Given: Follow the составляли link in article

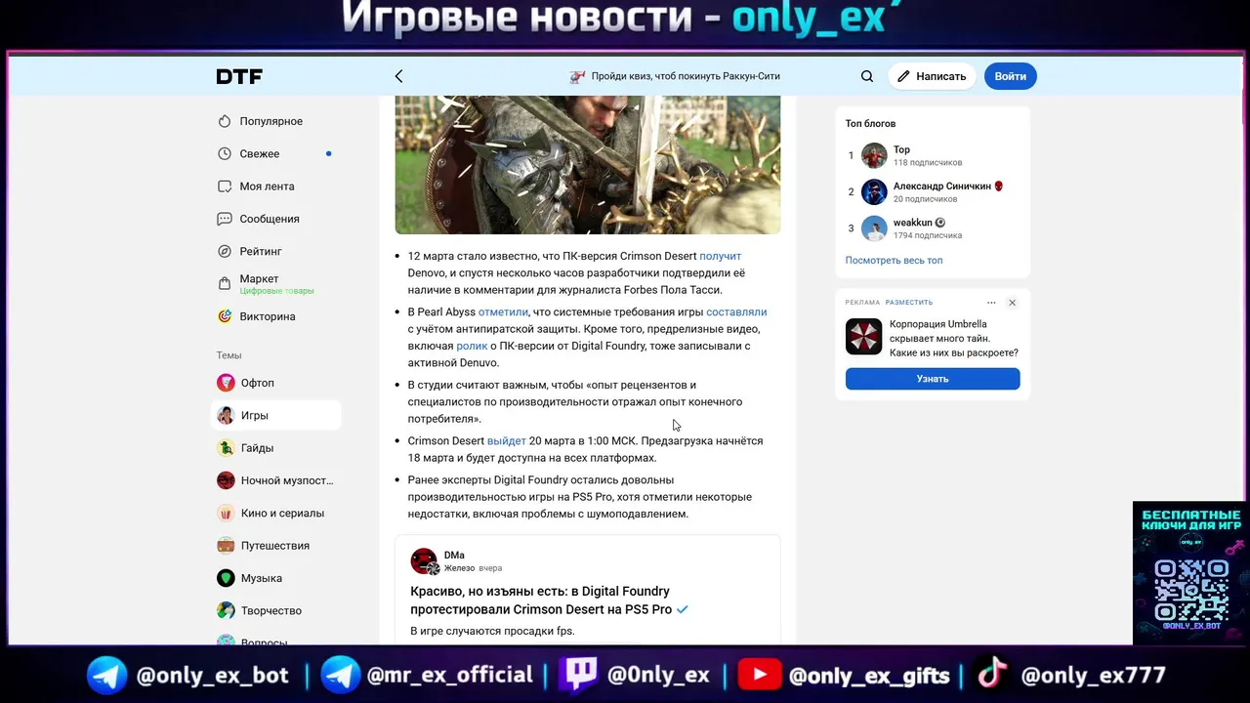Looking at the screenshot, I should (736, 311).
